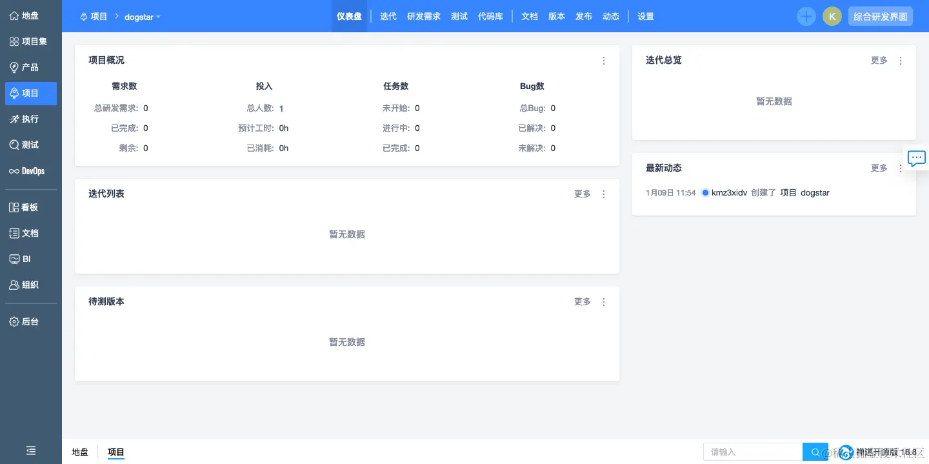Open BI in the sidebar
The height and width of the screenshot is (464, 929).
30,259
